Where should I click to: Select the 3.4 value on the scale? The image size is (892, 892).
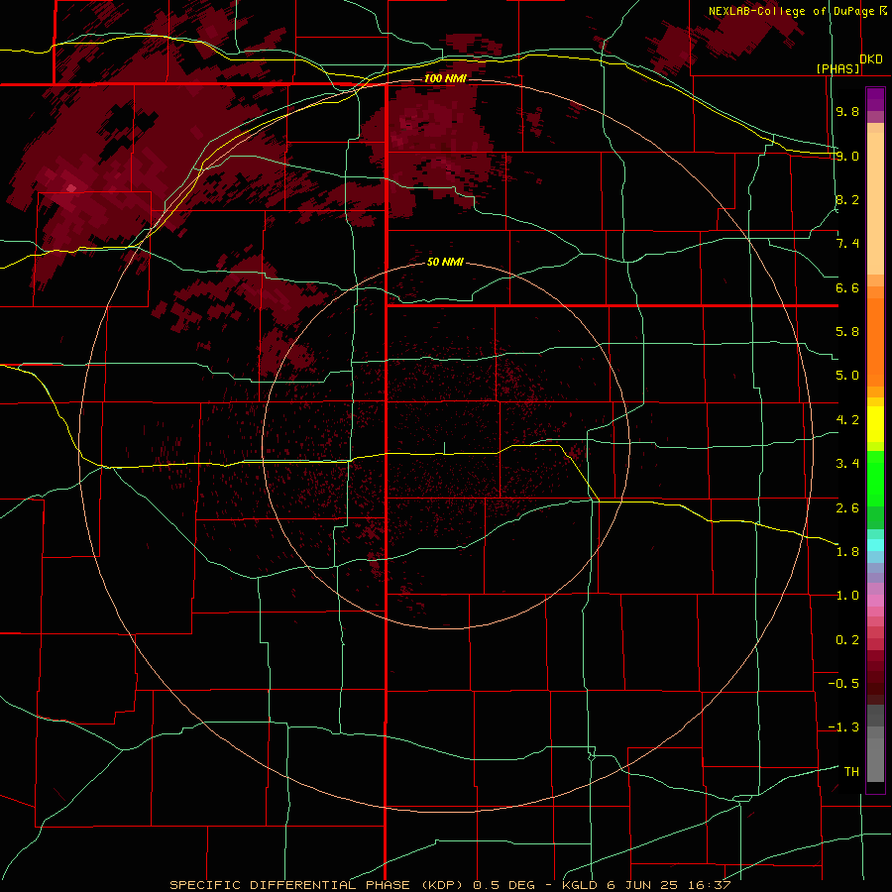847,464
